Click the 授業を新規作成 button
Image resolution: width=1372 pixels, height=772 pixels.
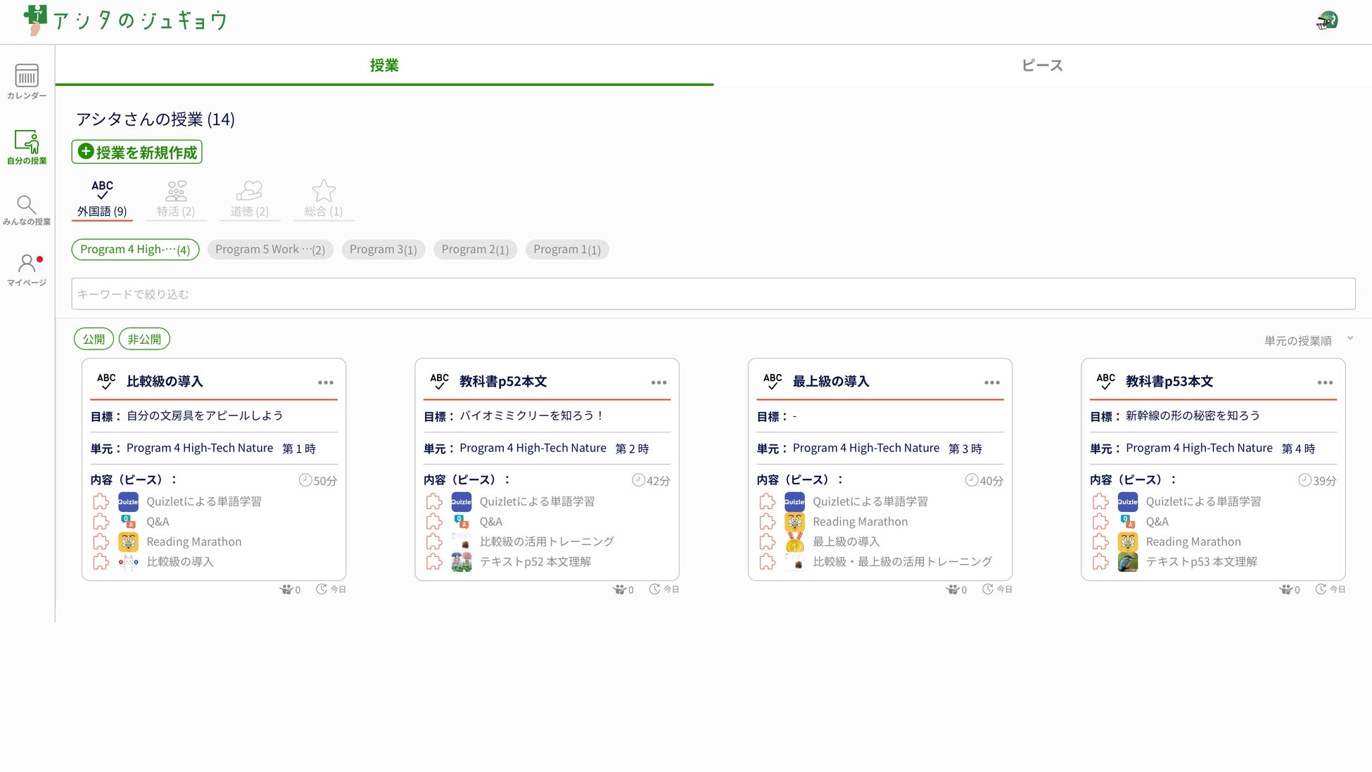(137, 152)
